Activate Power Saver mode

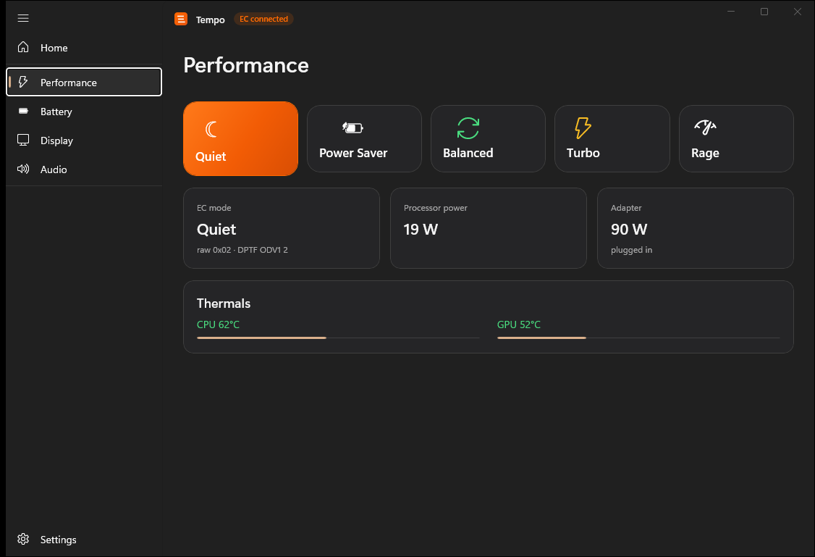pyautogui.click(x=364, y=138)
